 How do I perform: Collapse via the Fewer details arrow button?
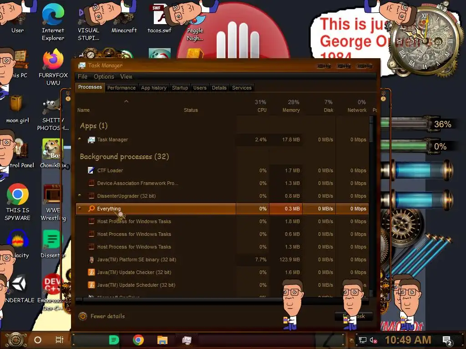coord(83,316)
